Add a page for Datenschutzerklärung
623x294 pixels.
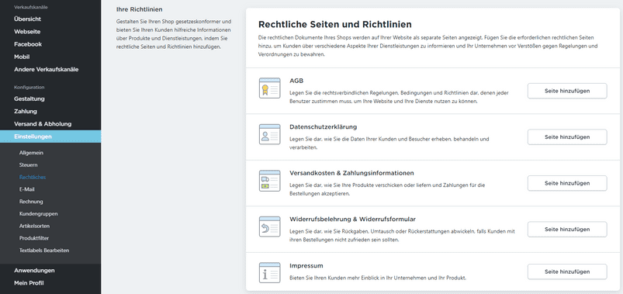tap(567, 137)
